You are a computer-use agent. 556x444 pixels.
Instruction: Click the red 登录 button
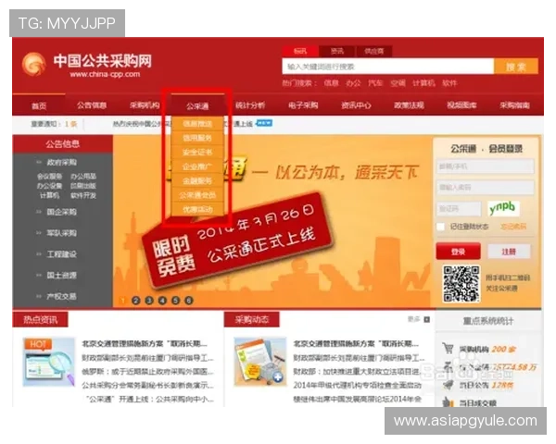[458, 252]
